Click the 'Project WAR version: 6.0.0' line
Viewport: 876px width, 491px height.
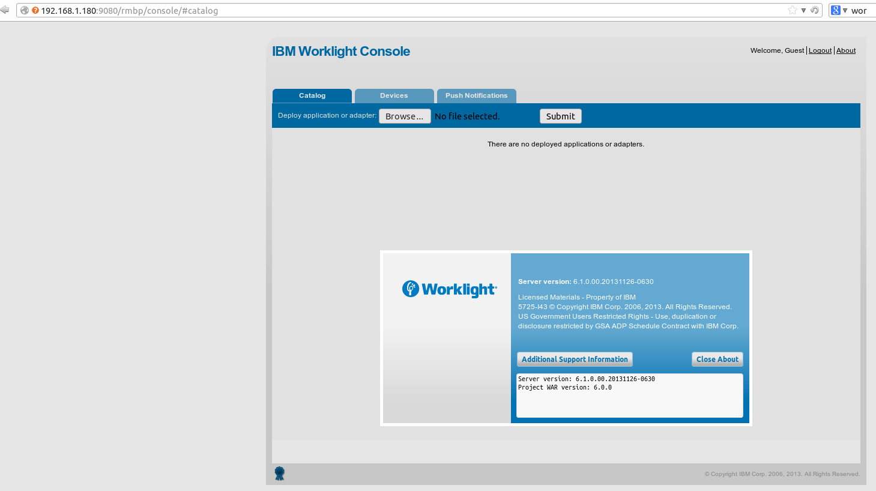565,388
